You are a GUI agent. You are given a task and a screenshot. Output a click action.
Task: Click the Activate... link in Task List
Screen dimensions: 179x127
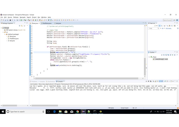[x=169, y=28]
